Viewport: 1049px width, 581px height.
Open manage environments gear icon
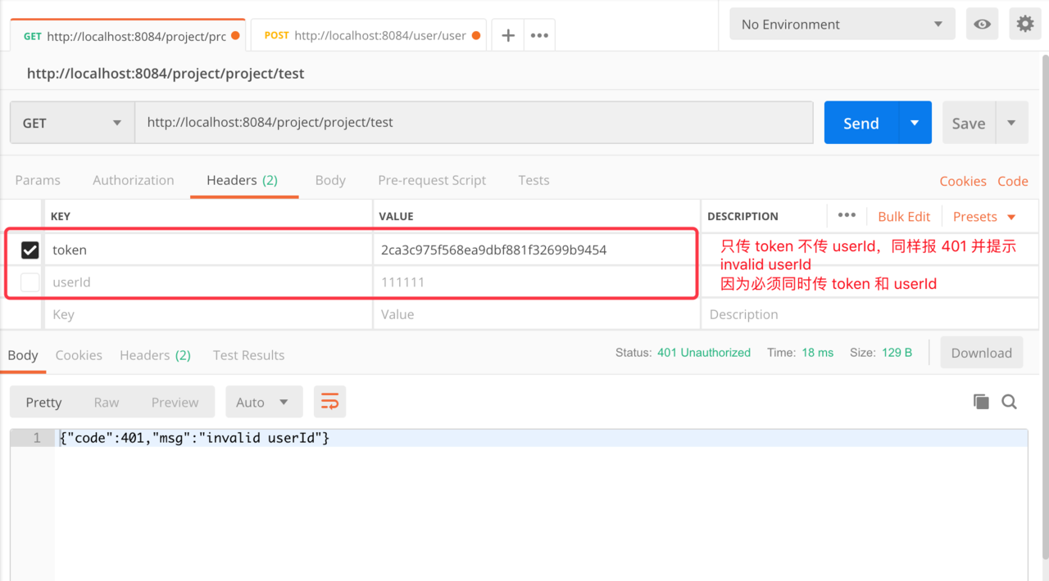(x=1024, y=24)
